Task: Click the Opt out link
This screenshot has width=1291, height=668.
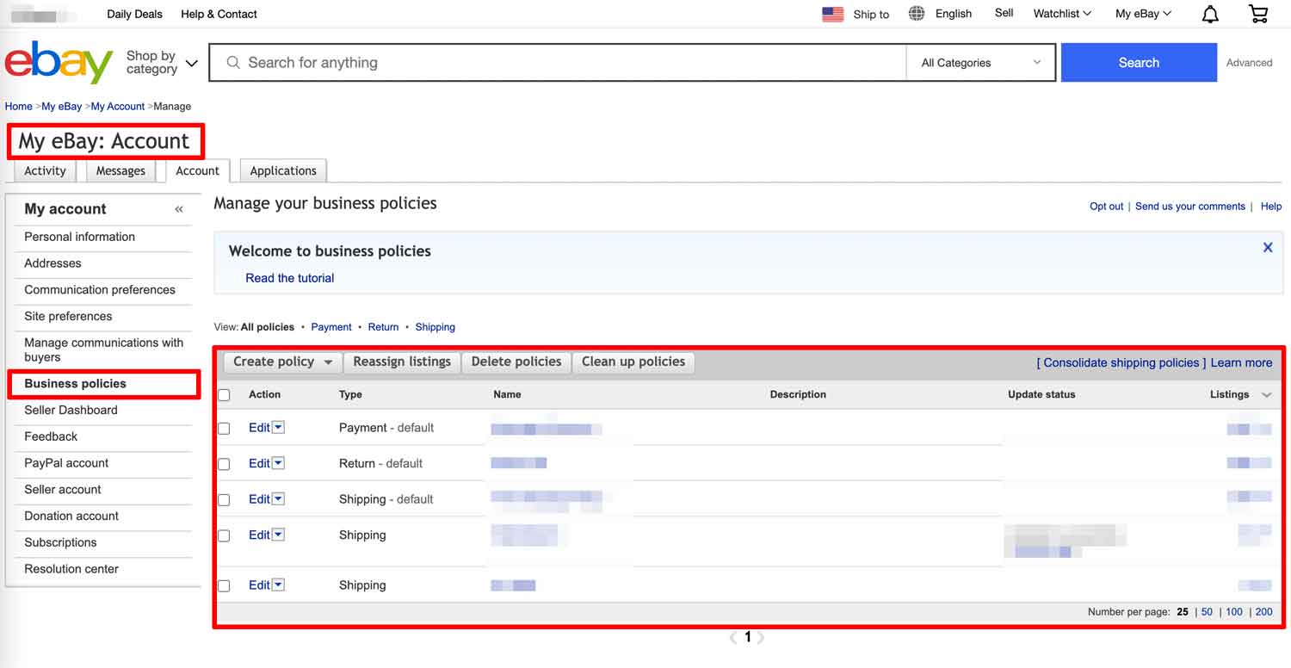Action: 1107,207
